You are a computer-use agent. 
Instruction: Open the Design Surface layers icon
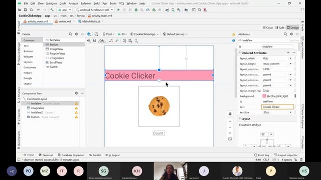[89, 34]
